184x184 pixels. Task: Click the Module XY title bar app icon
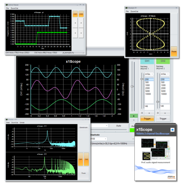coord(127,8)
